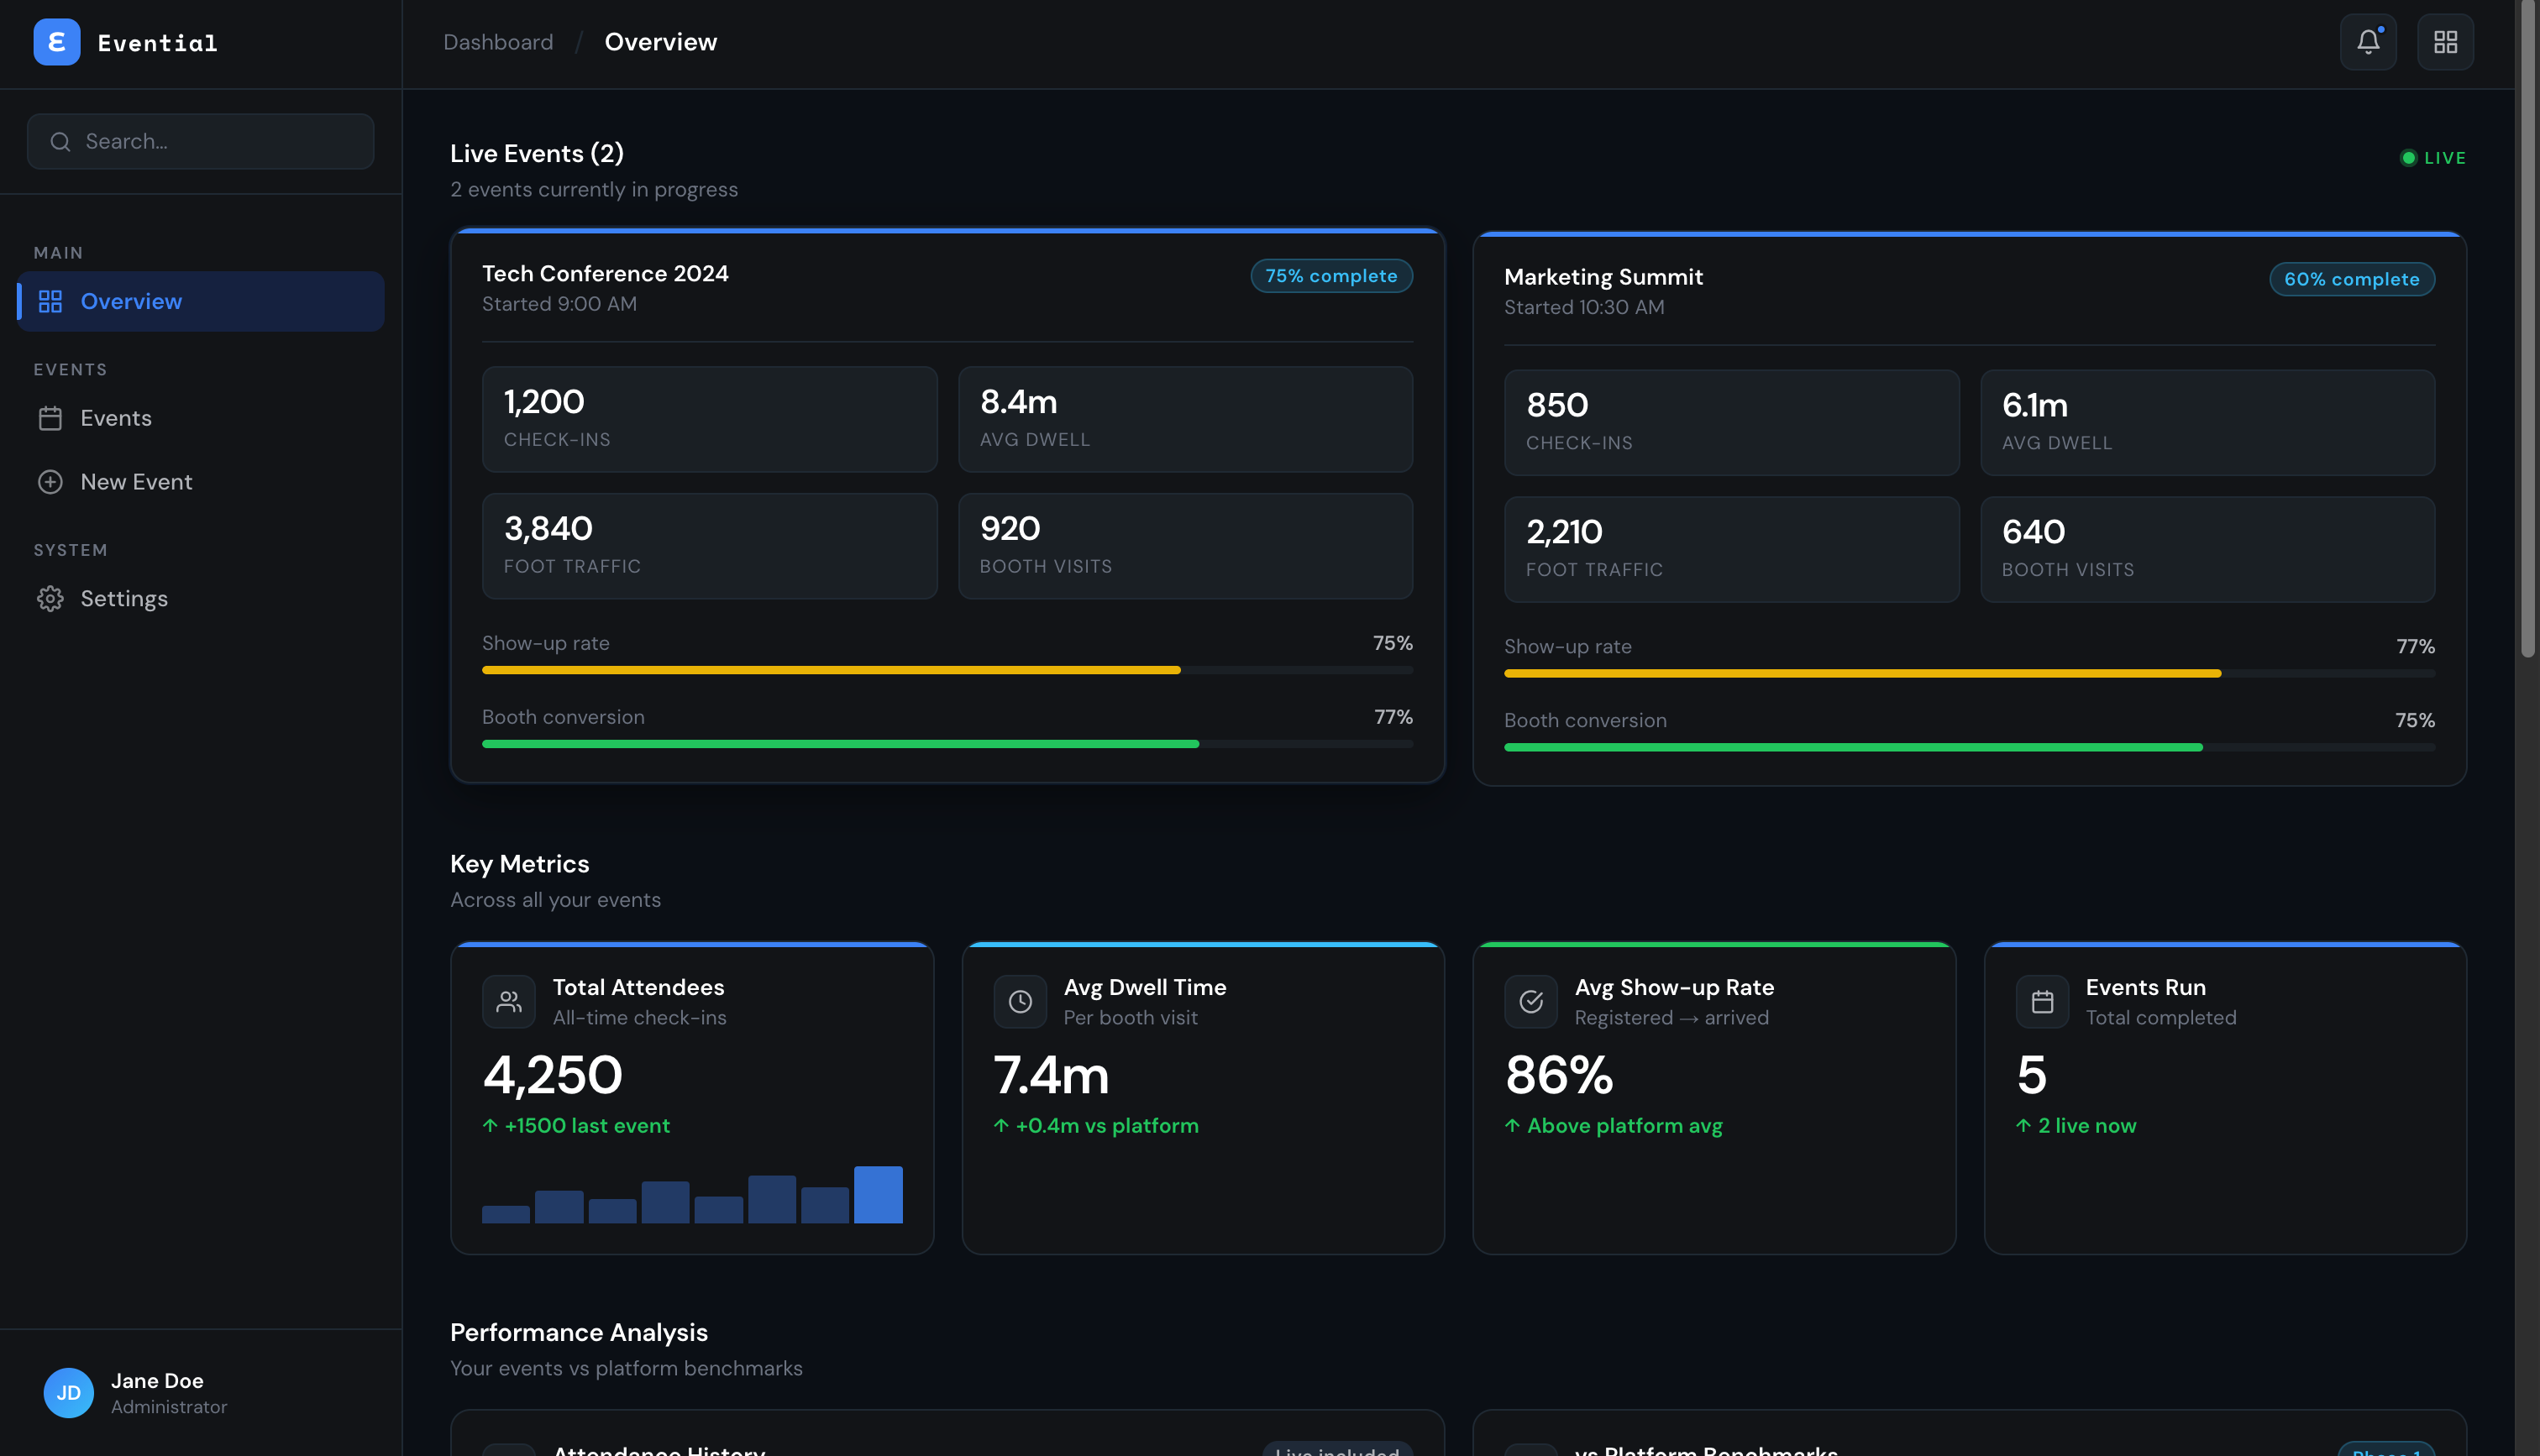Click the Marketing Summit title
The image size is (2540, 1456).
pyautogui.click(x=1603, y=277)
